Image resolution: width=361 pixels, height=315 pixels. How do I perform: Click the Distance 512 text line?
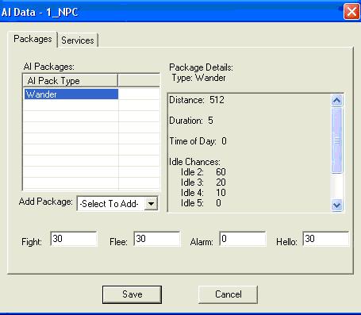197,100
